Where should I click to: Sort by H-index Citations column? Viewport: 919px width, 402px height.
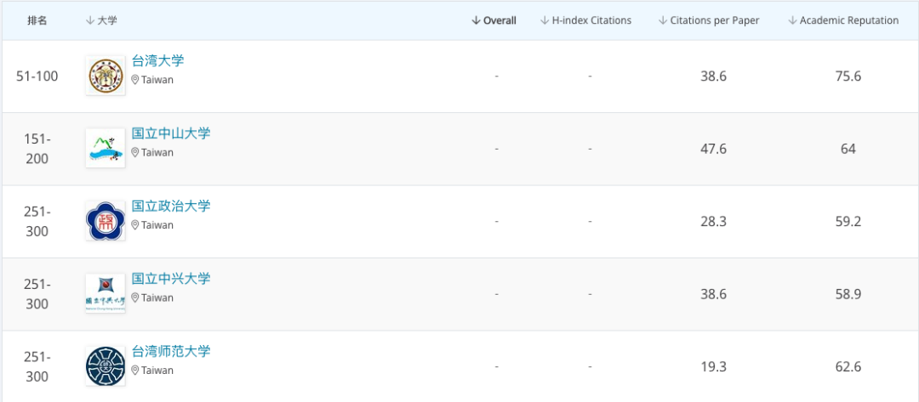(x=585, y=20)
